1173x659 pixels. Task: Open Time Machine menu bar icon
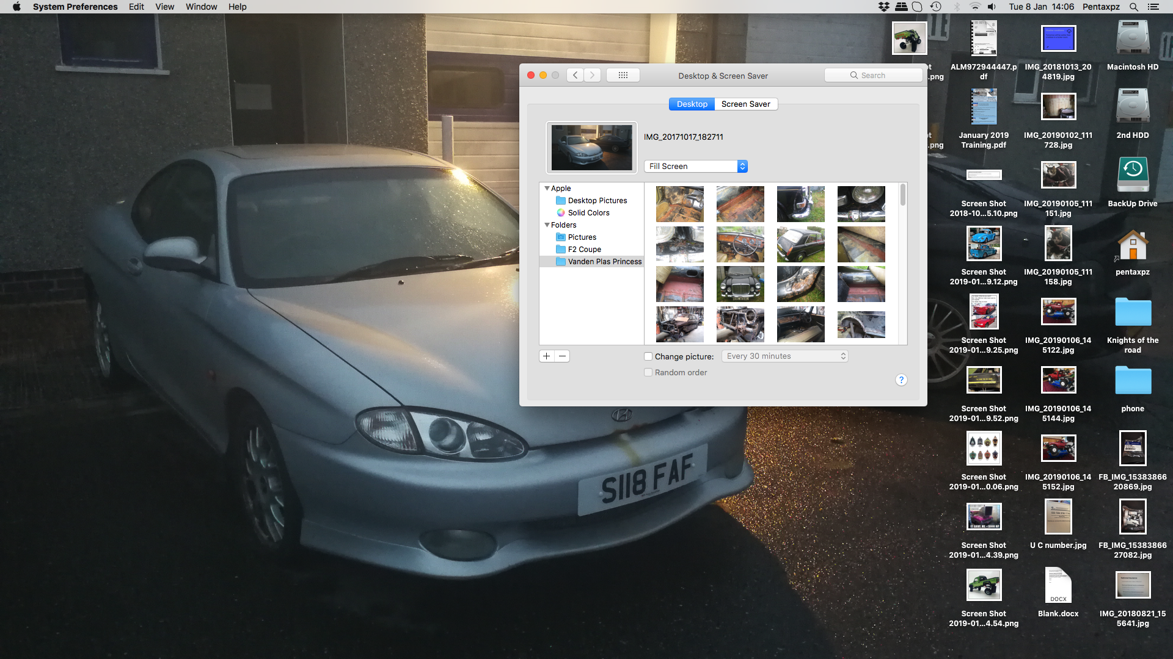coord(936,7)
